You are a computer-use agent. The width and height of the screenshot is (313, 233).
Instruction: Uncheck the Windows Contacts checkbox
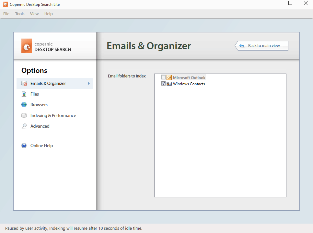(x=163, y=84)
